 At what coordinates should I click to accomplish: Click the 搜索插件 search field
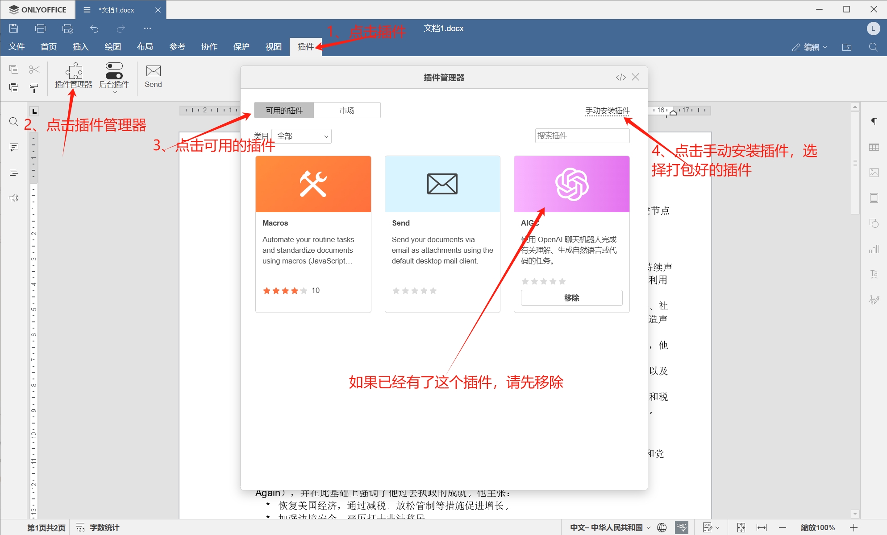582,136
